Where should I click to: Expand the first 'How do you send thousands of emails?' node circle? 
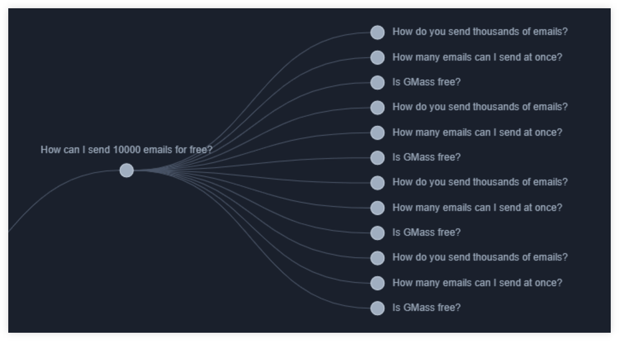click(x=378, y=33)
